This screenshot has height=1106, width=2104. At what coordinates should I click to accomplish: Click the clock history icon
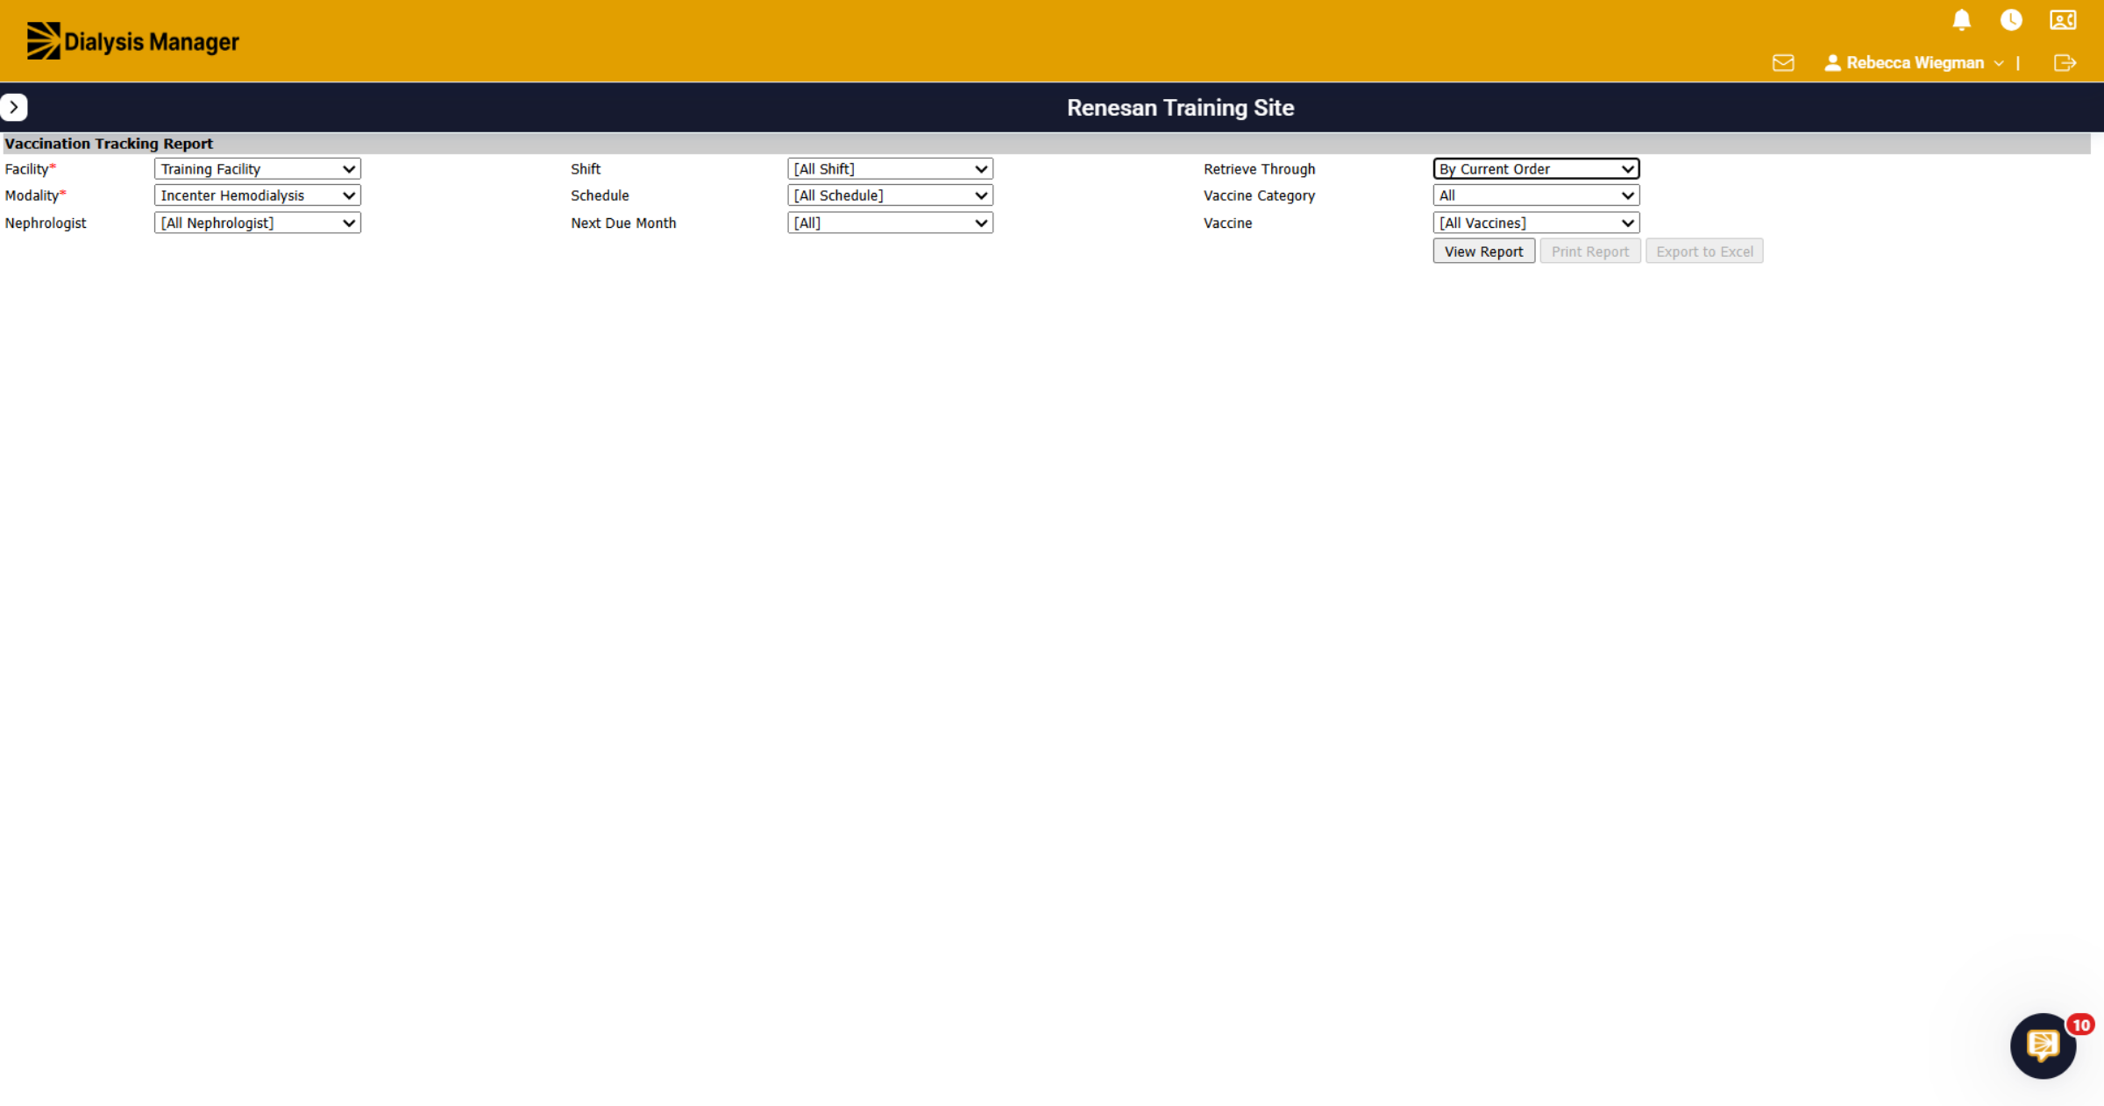[x=2011, y=20]
